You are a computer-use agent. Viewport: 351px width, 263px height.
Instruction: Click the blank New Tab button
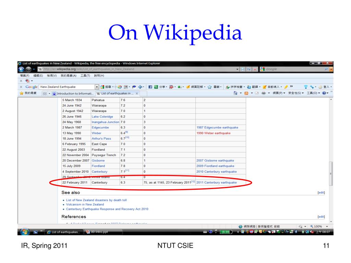point(143,93)
